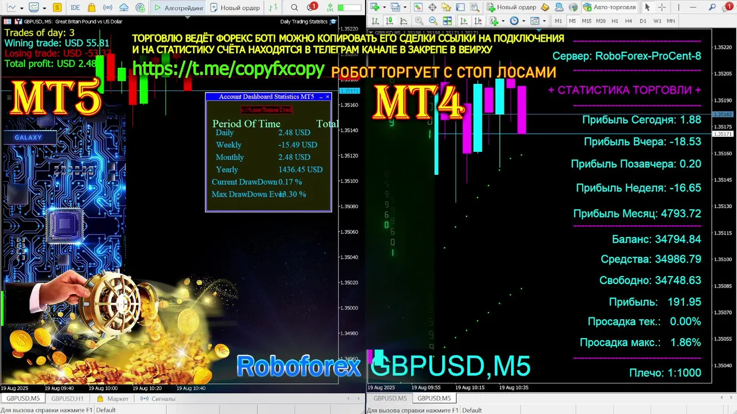
Task: Open the Сигналы tab in MT5
Action: coord(158,398)
